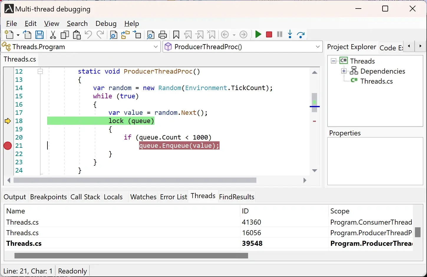Stop debugging with the red Stop icon
Viewport: 427px width, 277px height.
point(269,34)
